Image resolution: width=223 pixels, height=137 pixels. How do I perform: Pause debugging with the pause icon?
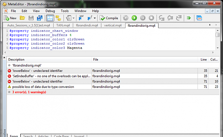[x=143, y=18]
